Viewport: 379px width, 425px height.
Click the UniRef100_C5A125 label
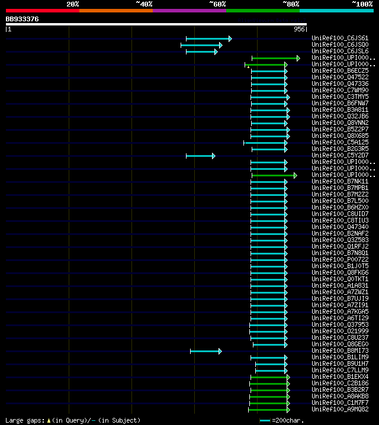[340, 142]
